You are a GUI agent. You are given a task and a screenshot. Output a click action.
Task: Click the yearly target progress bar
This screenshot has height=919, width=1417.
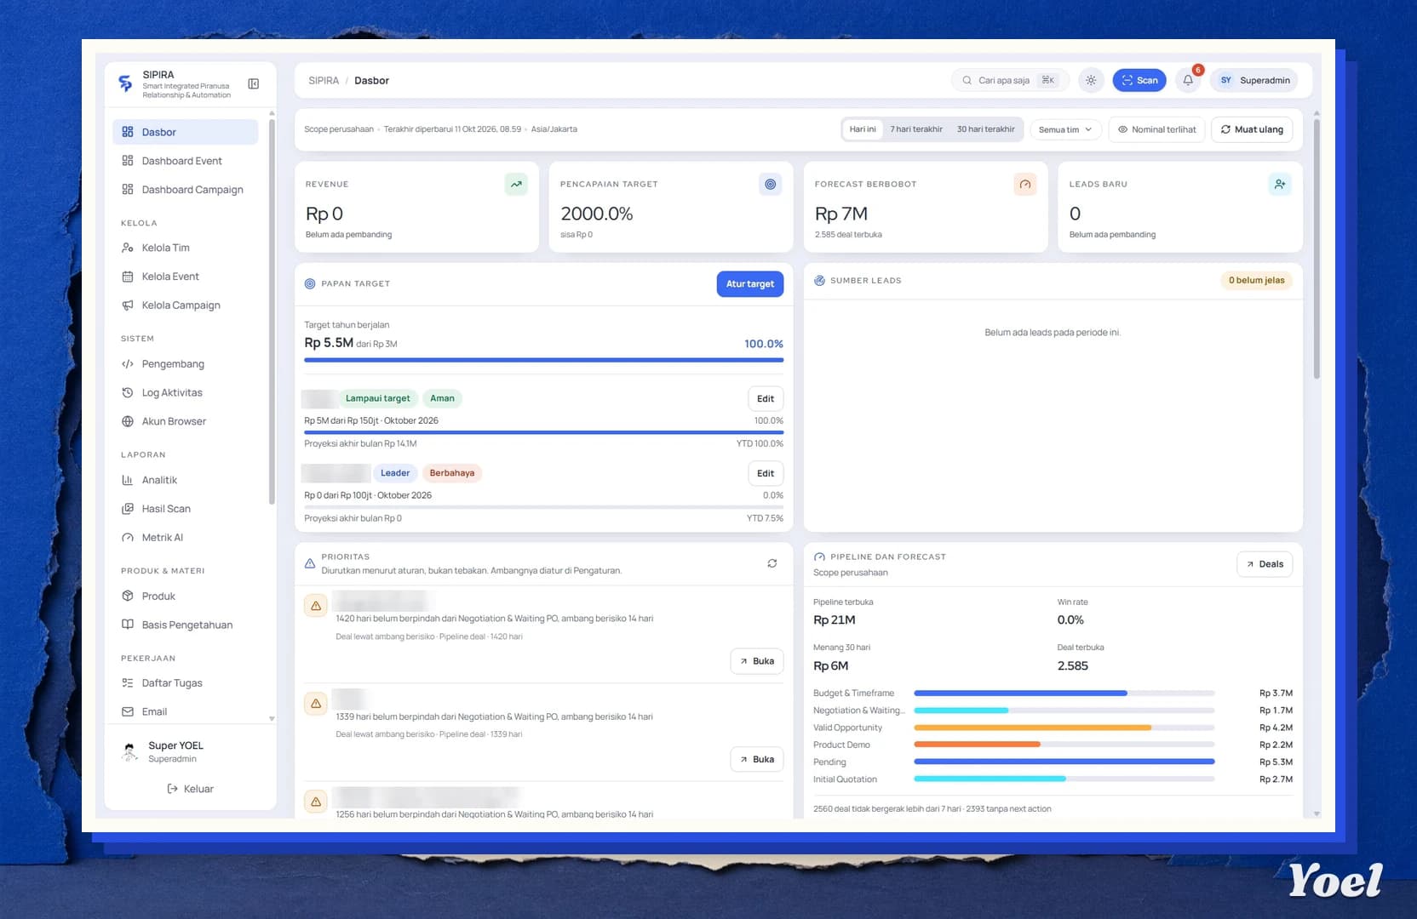click(x=543, y=360)
